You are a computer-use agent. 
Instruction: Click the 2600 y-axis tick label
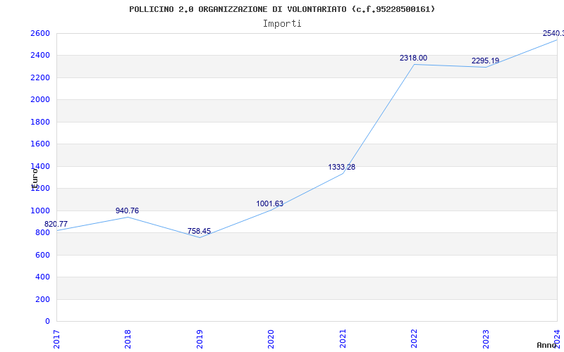[x=40, y=34]
